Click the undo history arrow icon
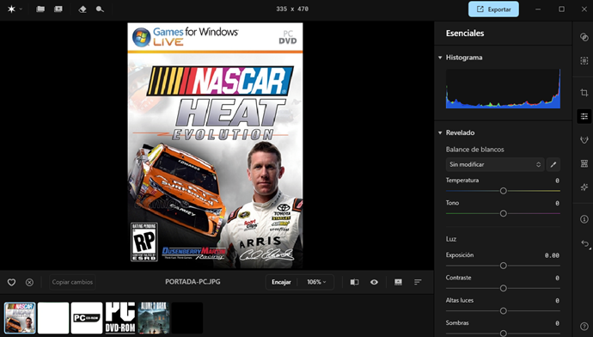Image resolution: width=593 pixels, height=337 pixels. tap(585, 243)
